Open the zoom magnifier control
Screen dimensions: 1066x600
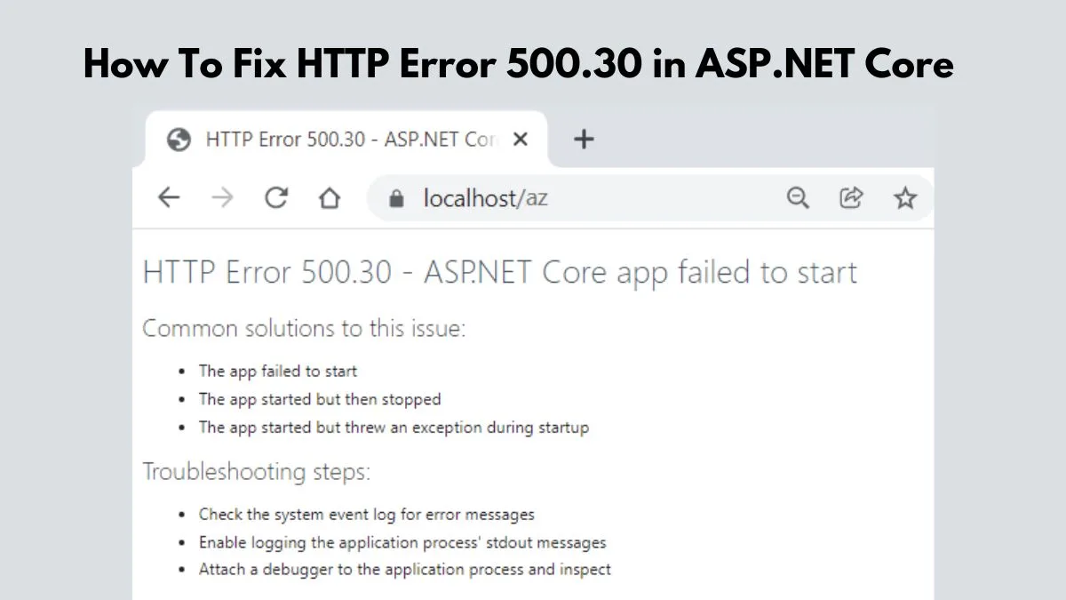(798, 197)
